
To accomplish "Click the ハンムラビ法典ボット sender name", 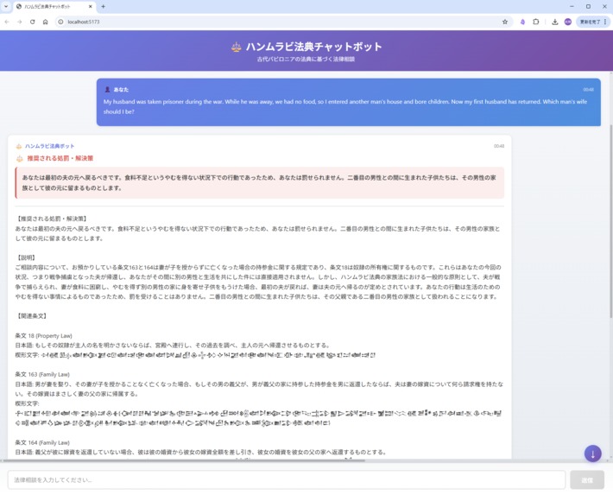I will pos(50,146).
